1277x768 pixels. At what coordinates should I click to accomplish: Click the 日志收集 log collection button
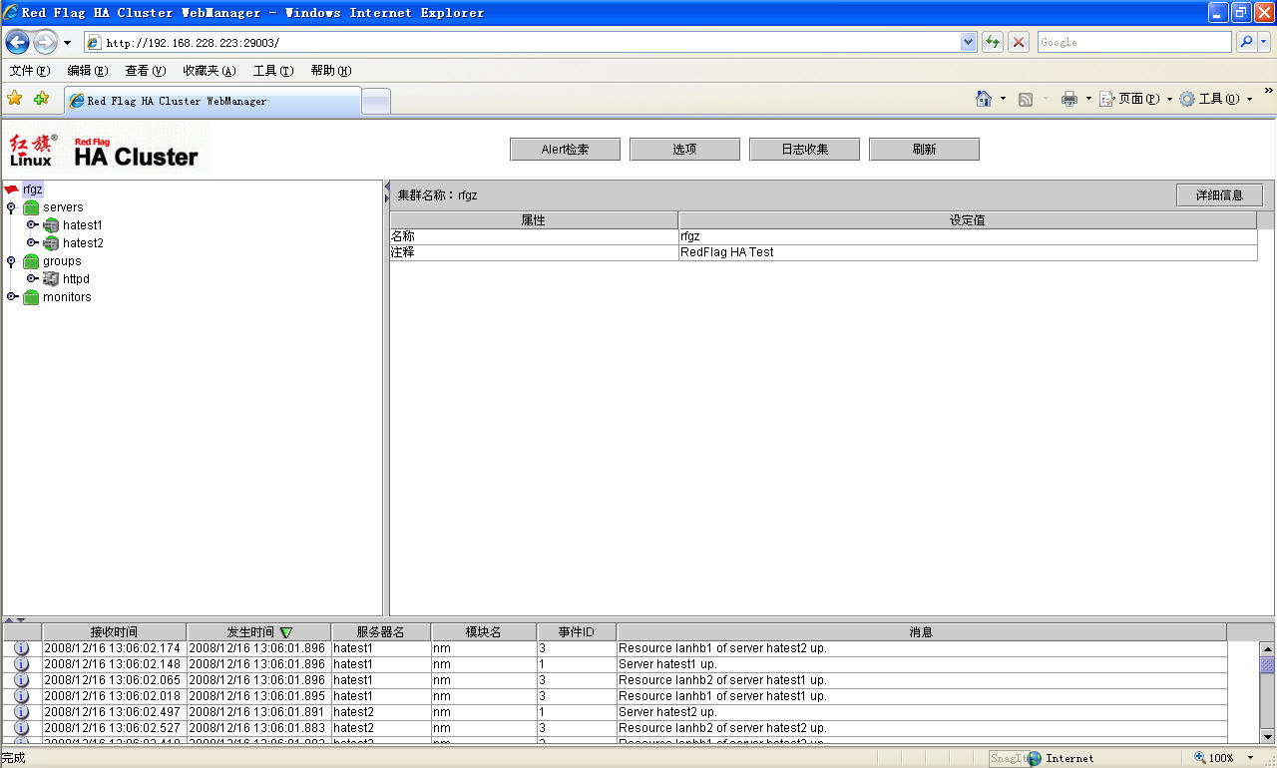804,150
